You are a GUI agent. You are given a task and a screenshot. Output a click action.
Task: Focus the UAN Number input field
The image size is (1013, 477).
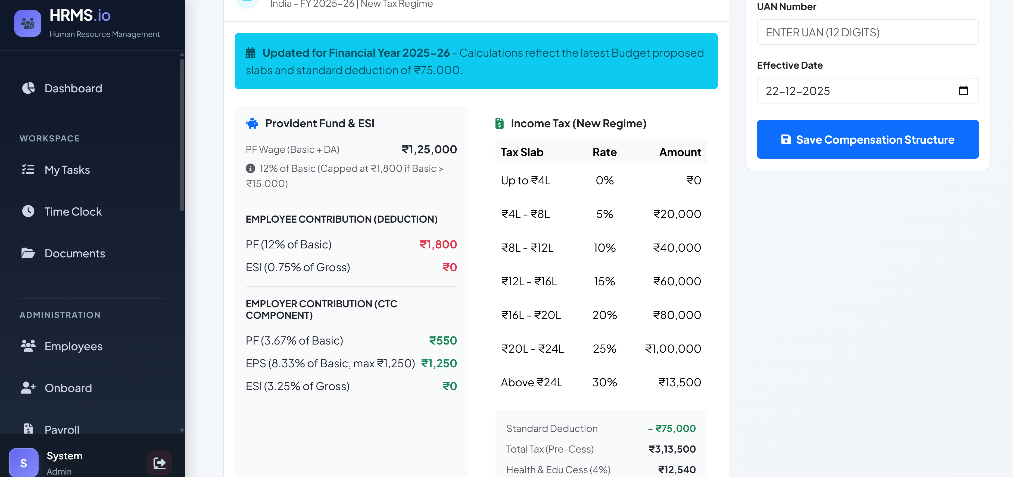(x=868, y=32)
